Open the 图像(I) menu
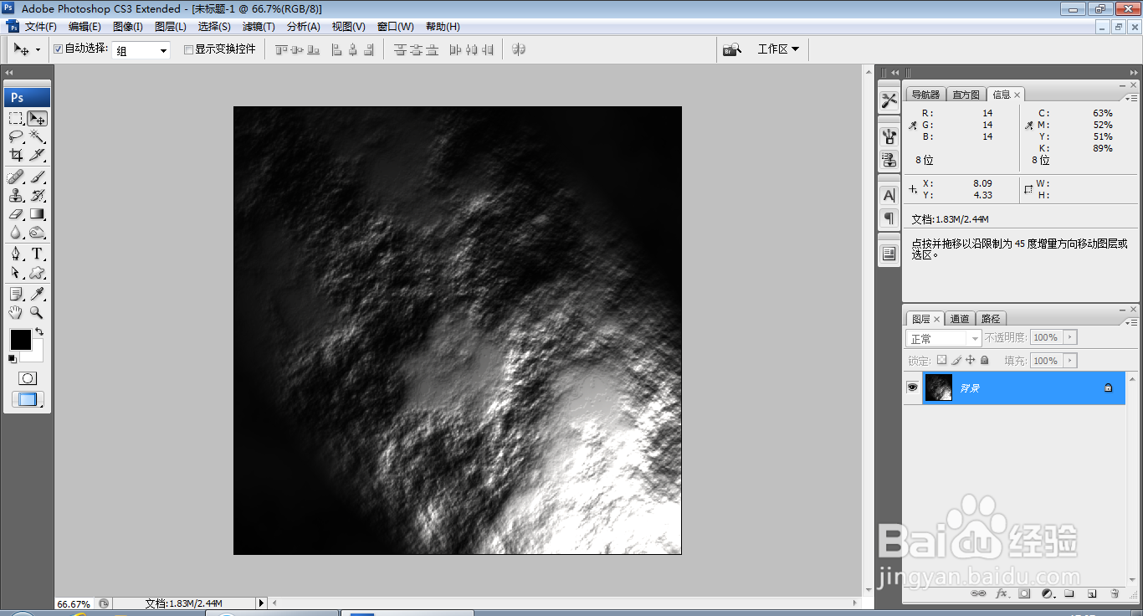Viewport: 1143px width, 616px height. pyautogui.click(x=128, y=27)
